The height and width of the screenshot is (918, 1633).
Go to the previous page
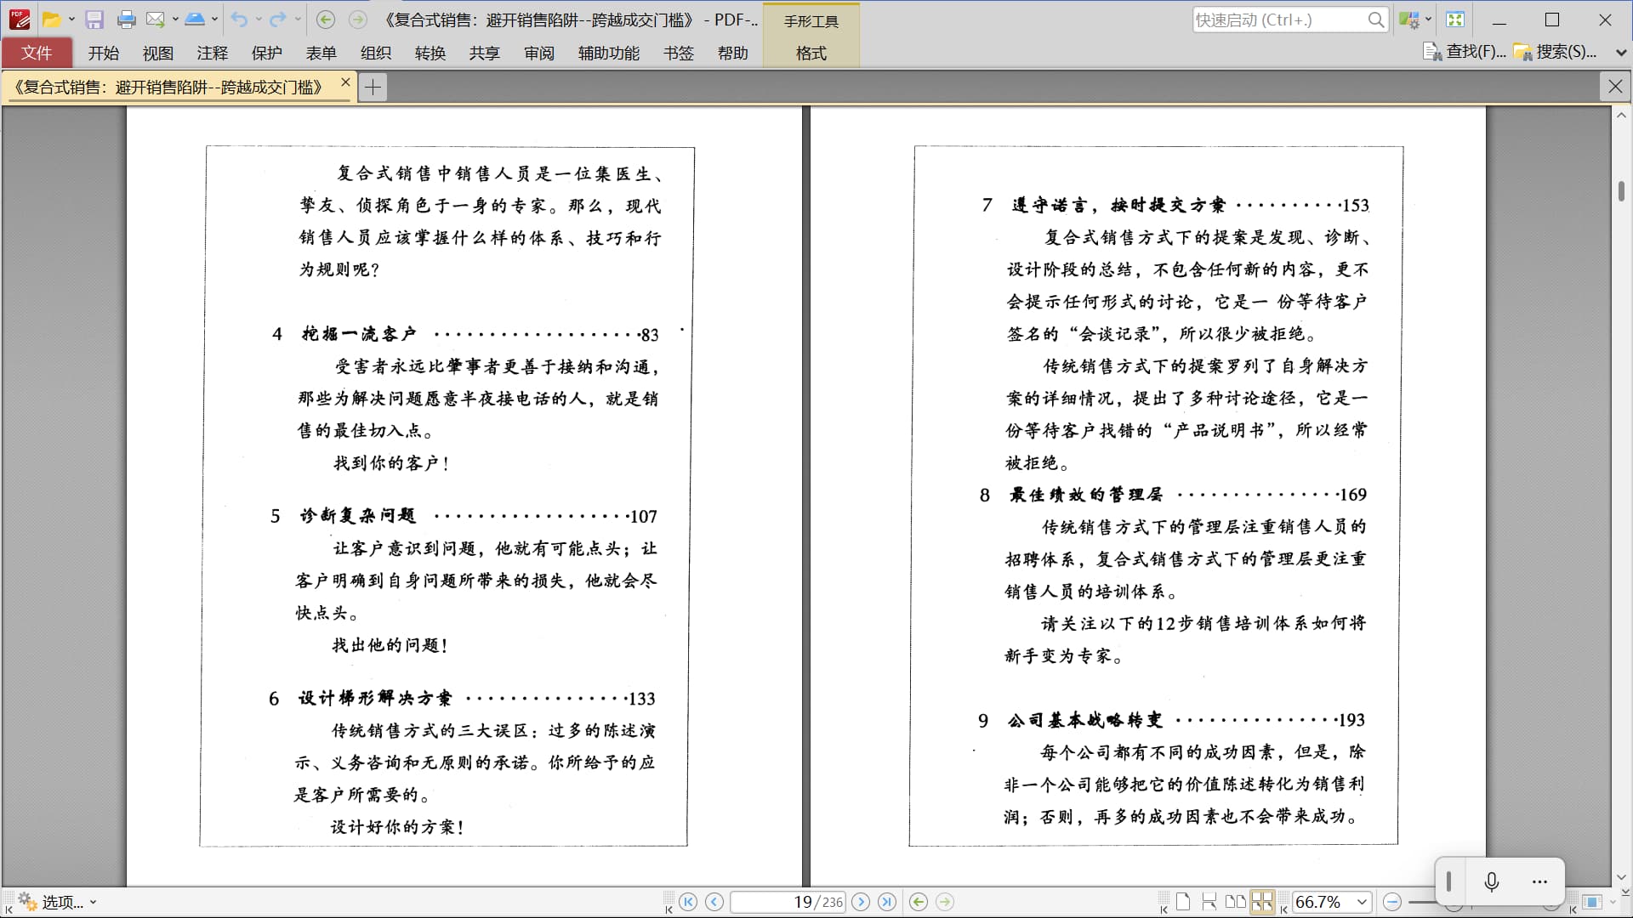click(x=714, y=902)
